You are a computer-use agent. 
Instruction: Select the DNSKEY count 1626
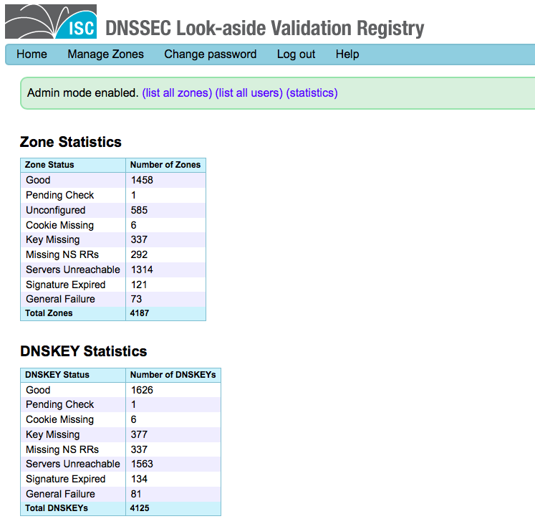click(142, 390)
